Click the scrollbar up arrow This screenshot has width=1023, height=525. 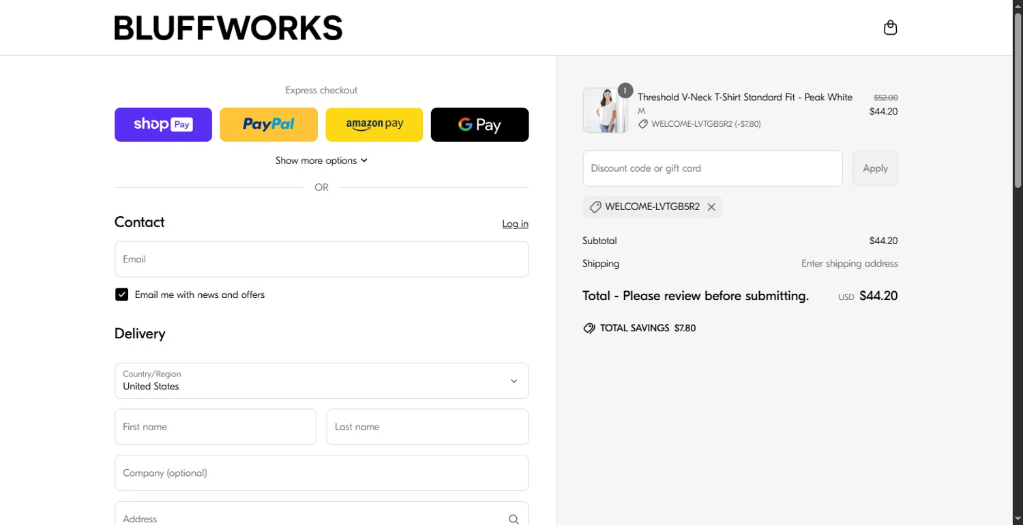tap(1018, 5)
